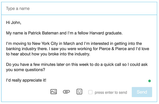
Task: Place cursor on the 'Hi John,' greeting line
Action: pos(14,23)
